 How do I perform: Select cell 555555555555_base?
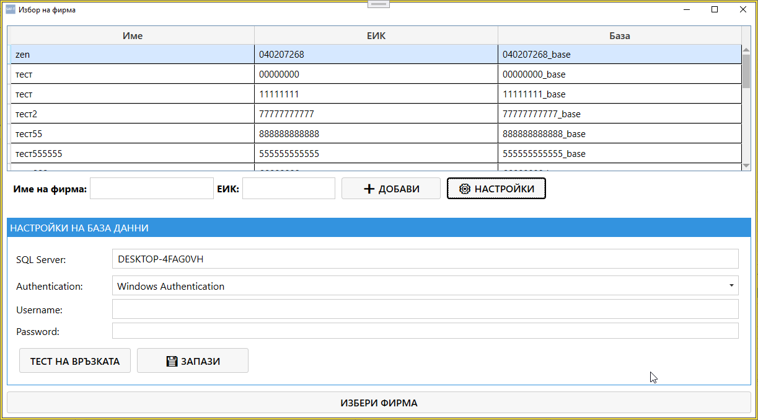coord(619,154)
